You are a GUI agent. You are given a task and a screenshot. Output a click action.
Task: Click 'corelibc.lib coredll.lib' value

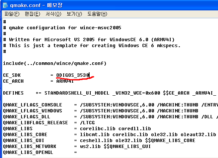(115, 128)
